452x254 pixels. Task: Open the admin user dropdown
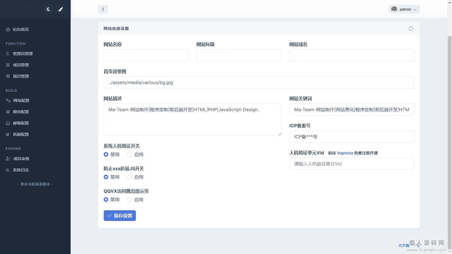tap(404, 9)
